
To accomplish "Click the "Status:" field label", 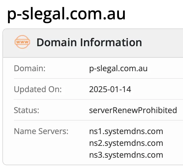I will [x=27, y=110].
